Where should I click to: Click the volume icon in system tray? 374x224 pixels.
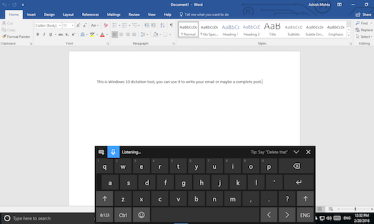click(329, 218)
